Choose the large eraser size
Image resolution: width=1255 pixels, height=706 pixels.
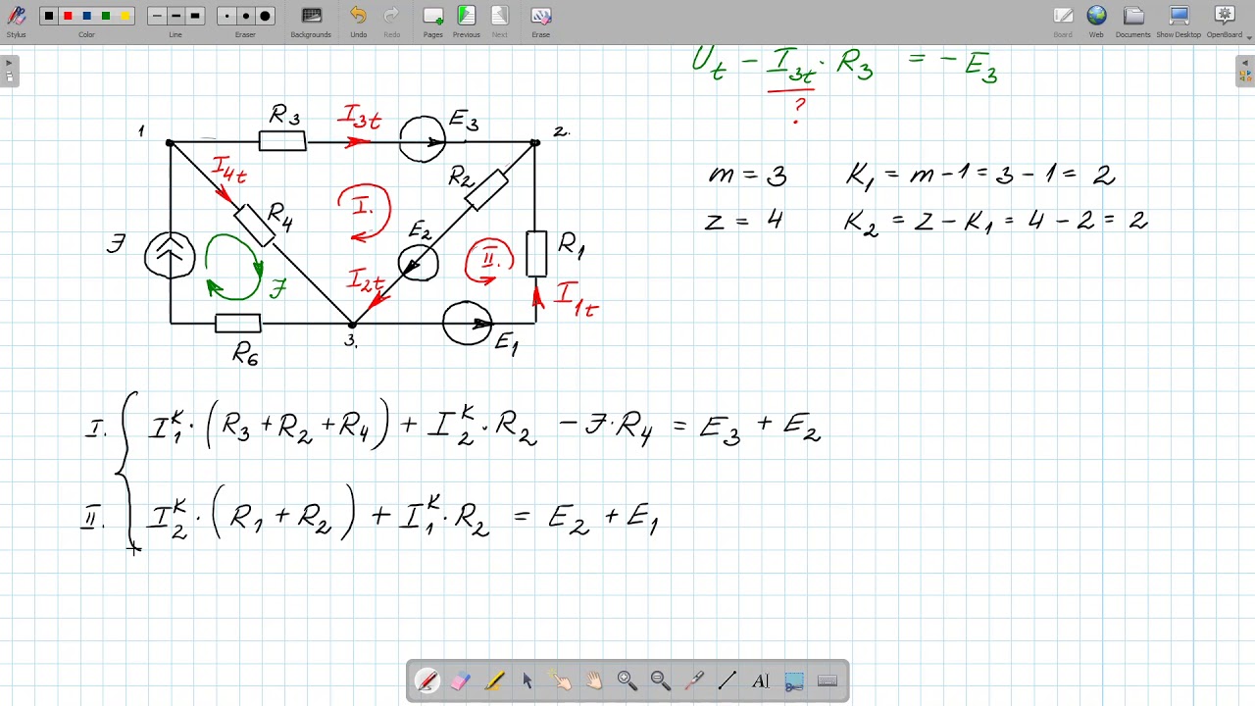[265, 16]
